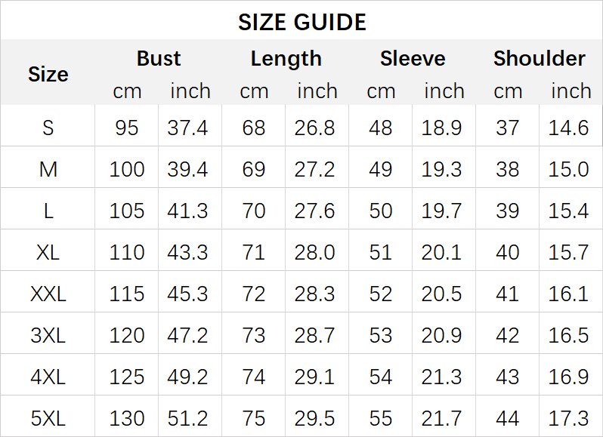The height and width of the screenshot is (437, 603).
Task: Select the Shoulder column header
Action: (540, 59)
